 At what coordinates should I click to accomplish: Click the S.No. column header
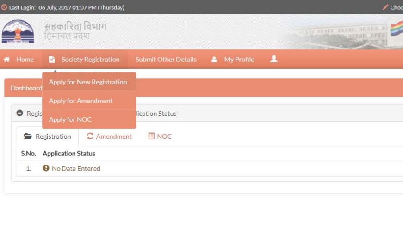pyautogui.click(x=29, y=154)
